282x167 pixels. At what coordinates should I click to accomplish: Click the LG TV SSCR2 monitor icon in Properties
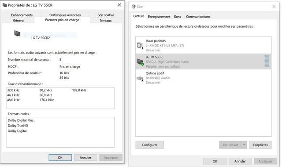pyautogui.click(x=17, y=33)
